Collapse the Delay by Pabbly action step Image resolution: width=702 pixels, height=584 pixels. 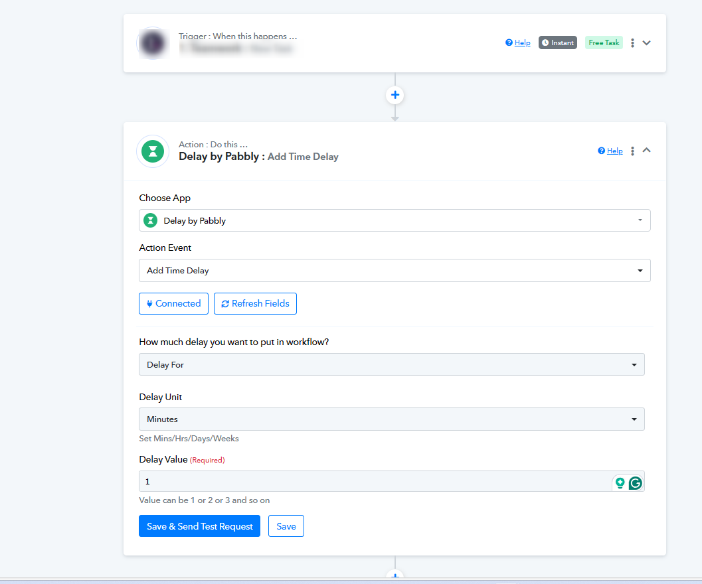tap(646, 151)
